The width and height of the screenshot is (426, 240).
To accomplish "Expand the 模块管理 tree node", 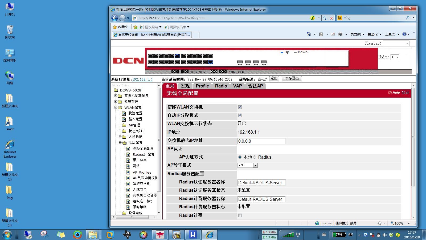I will [x=116, y=102].
